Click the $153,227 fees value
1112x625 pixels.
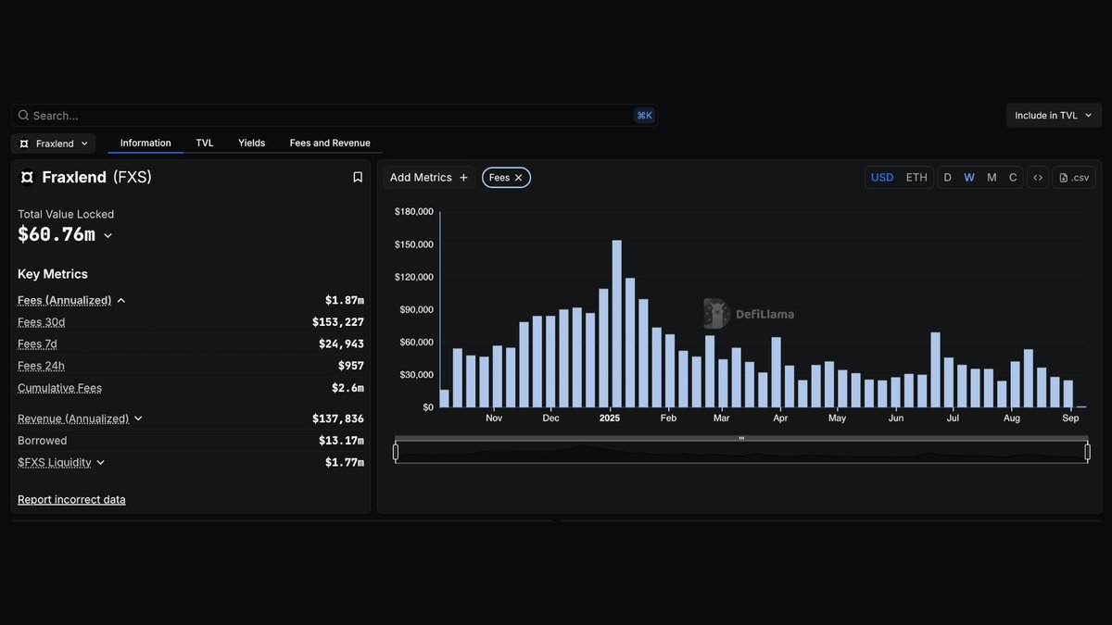[338, 322]
